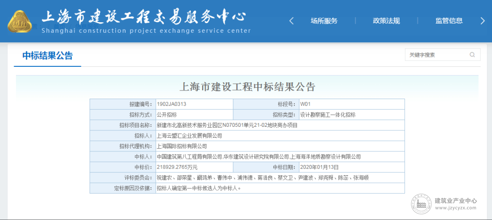The height and width of the screenshot is (220, 492).
Task: Click the 上海国际招标有限公司 cell
Action: [x=280, y=146]
